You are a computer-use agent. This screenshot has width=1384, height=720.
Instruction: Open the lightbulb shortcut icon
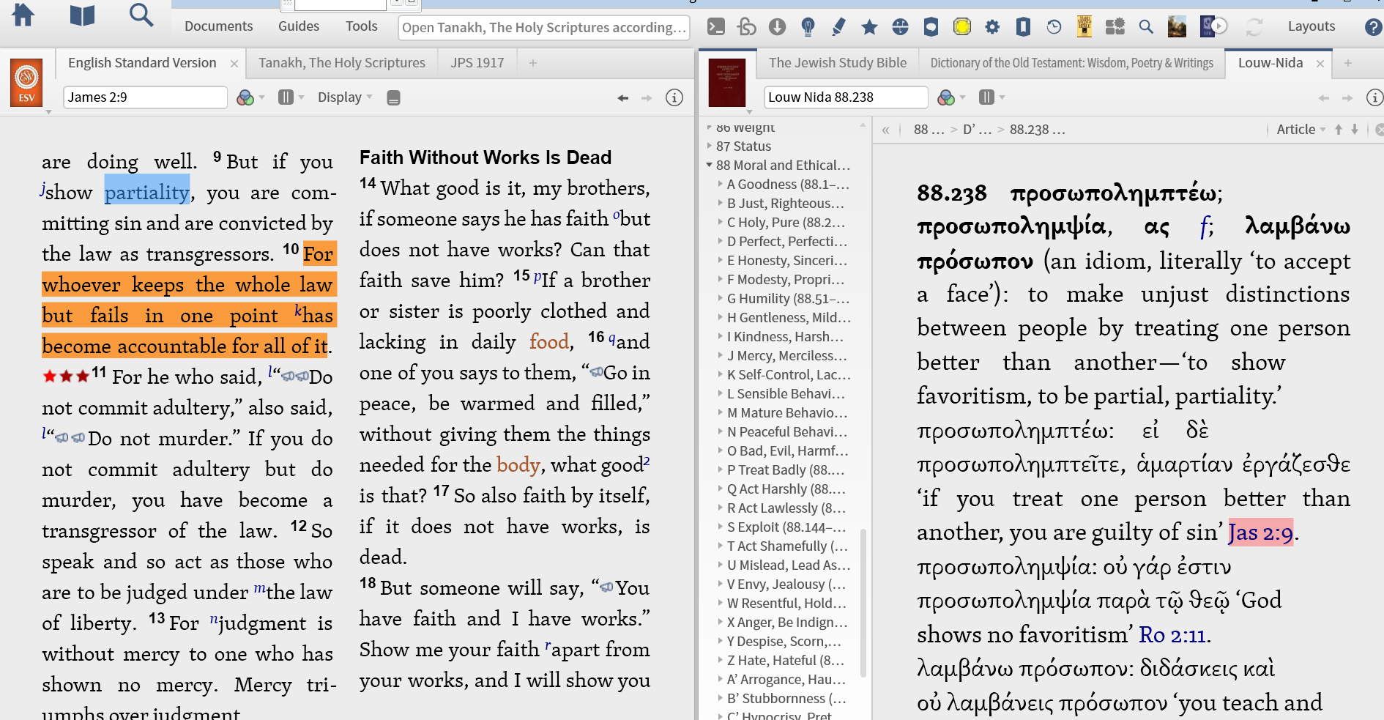(808, 27)
